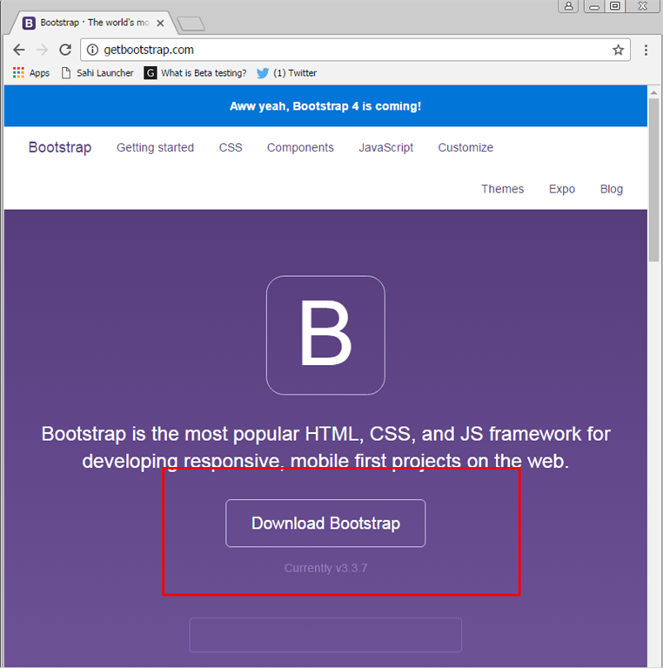Open the Customize nav item

pos(465,147)
